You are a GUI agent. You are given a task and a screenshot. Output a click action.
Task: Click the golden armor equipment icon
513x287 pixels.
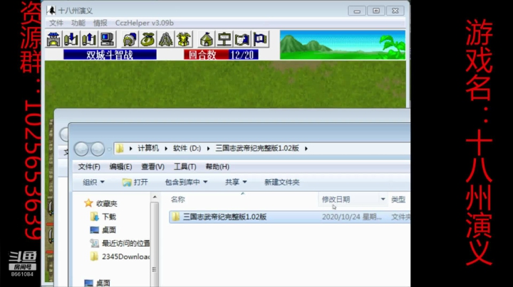[184, 39]
